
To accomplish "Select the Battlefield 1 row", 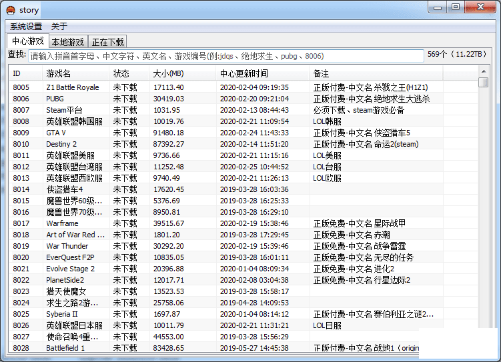I will coord(213,347).
